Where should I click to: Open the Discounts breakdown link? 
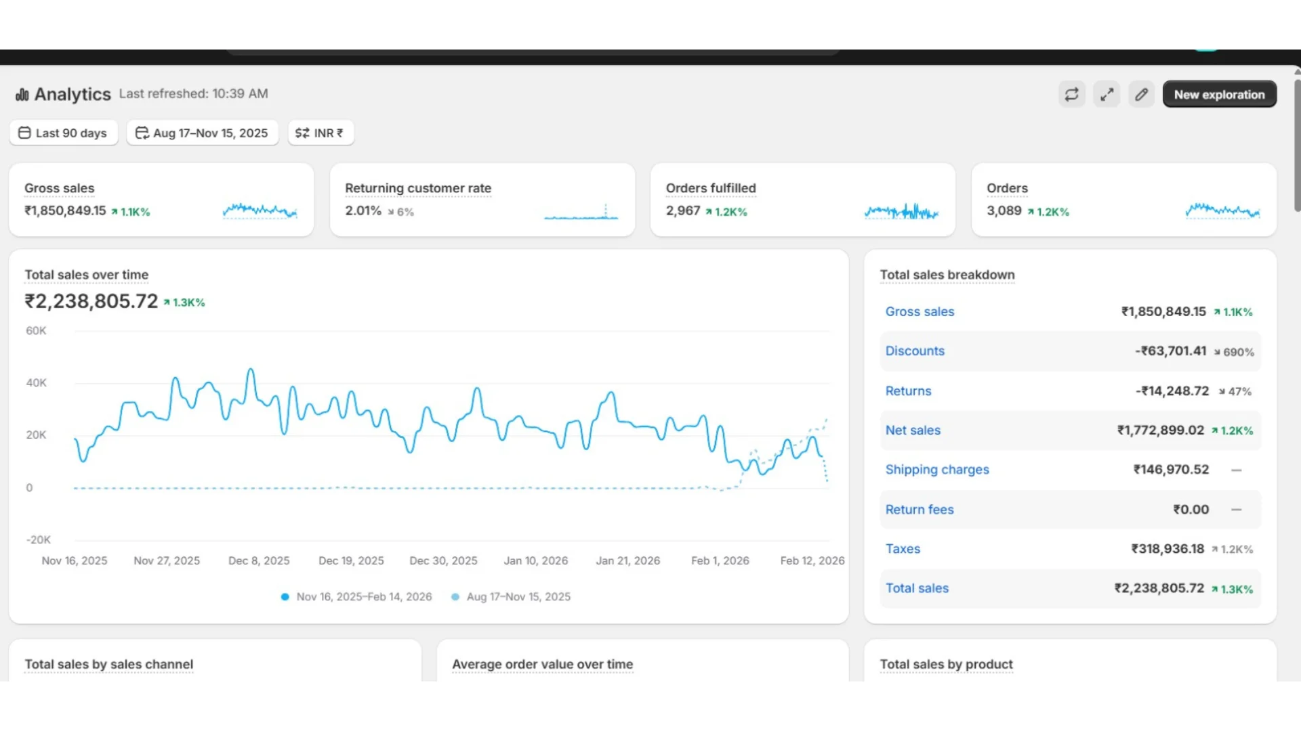[915, 351]
